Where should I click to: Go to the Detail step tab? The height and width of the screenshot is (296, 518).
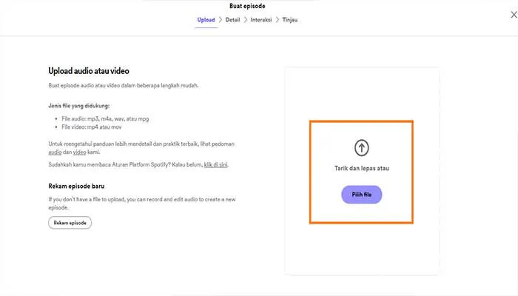(x=232, y=20)
